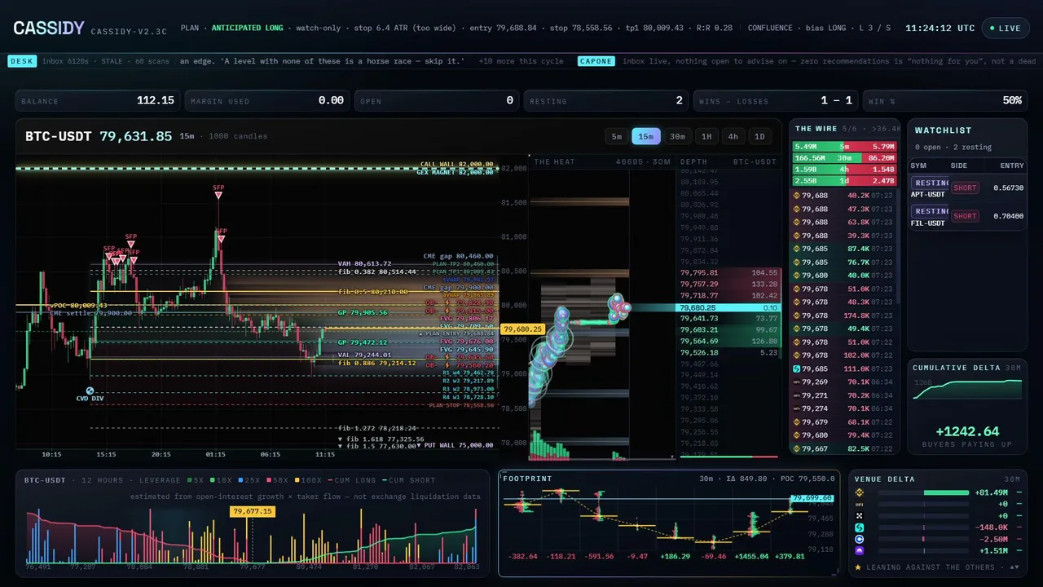Click the blue exchange icon on the 111.0K wire row
This screenshot has width=1043, height=587.
coord(797,369)
